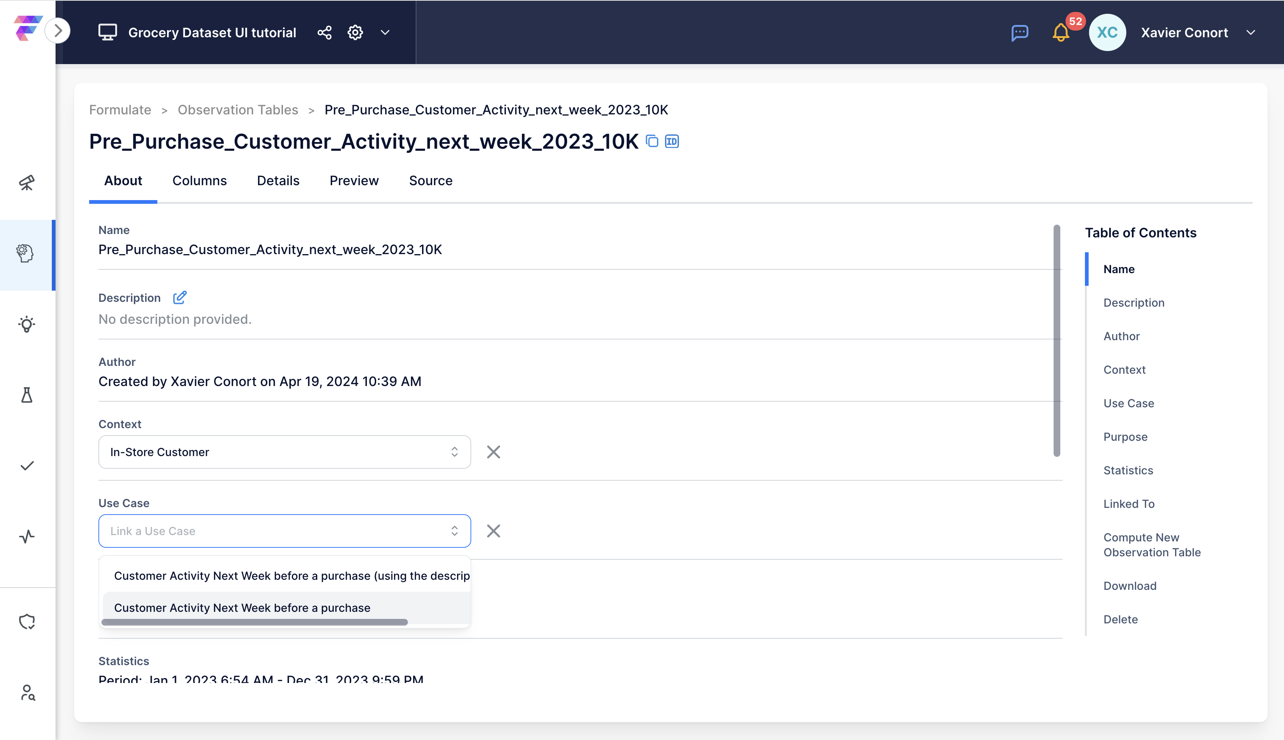
Task: Open catalog settings gear icon
Action: 355,32
